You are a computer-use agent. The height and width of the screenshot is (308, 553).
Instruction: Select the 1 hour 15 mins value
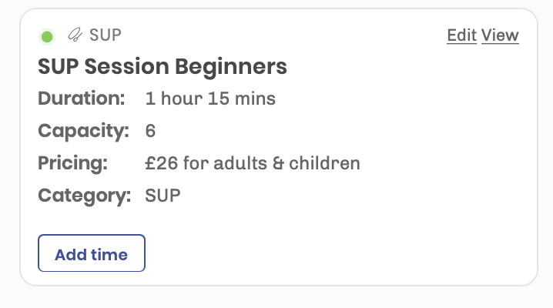pyautogui.click(x=210, y=99)
